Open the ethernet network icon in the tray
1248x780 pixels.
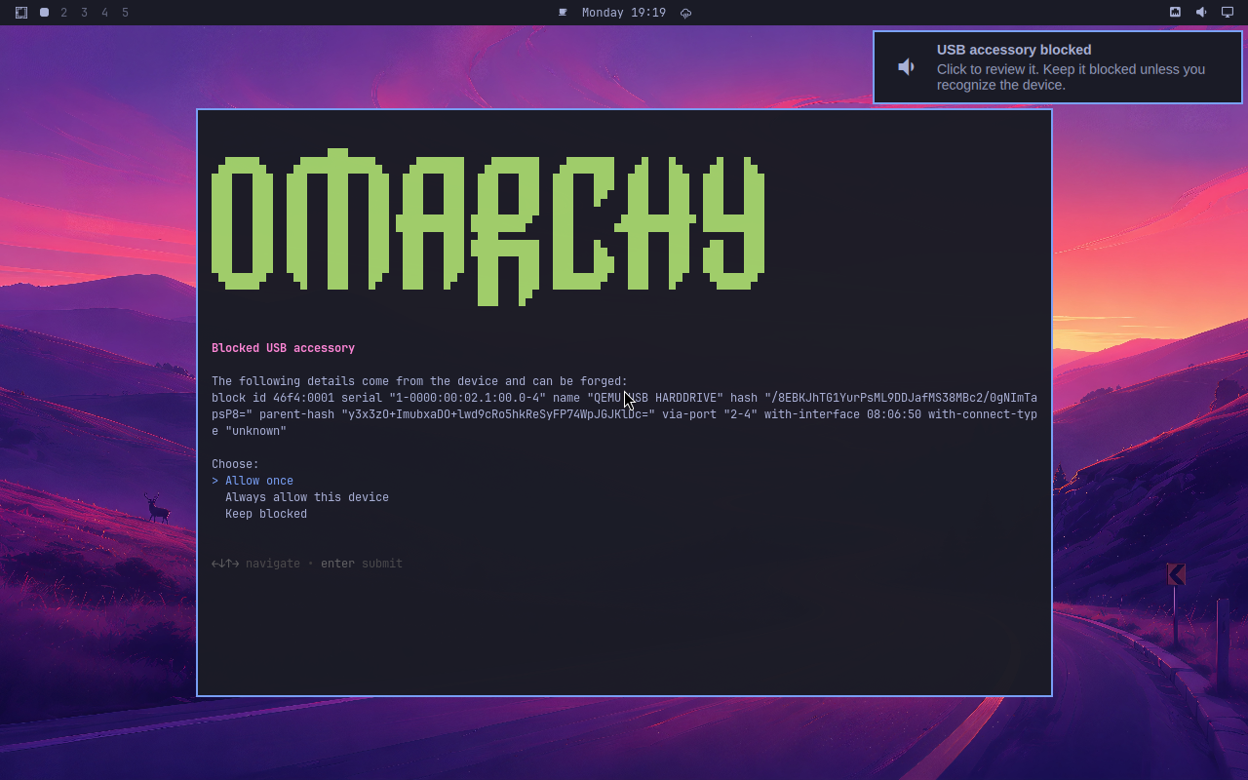click(x=1175, y=13)
